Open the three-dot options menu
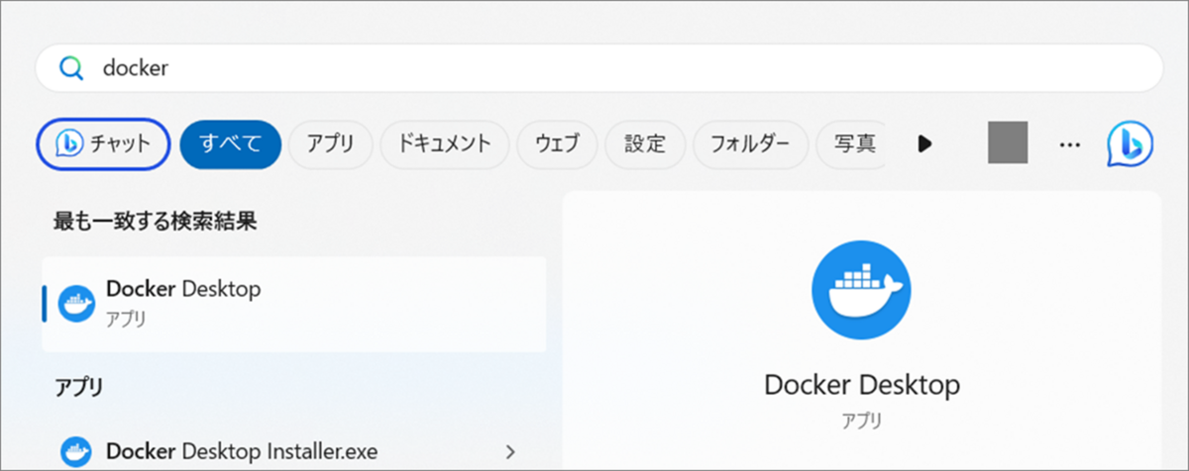The image size is (1189, 471). pyautogui.click(x=1068, y=144)
